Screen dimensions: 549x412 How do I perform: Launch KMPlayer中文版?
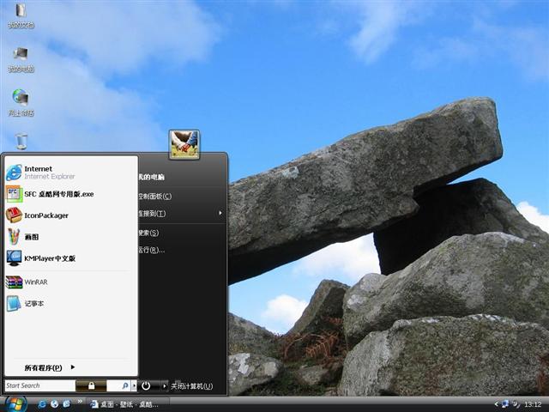(x=71, y=258)
